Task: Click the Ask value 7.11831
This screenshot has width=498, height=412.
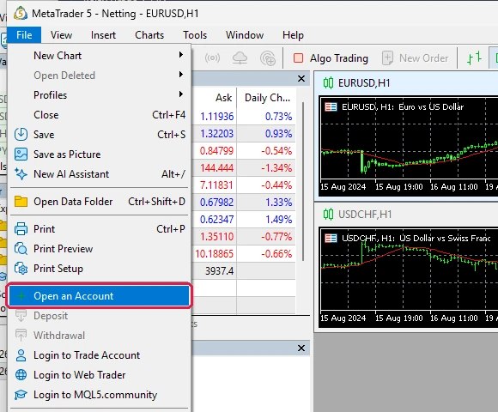Action: pyautogui.click(x=217, y=185)
